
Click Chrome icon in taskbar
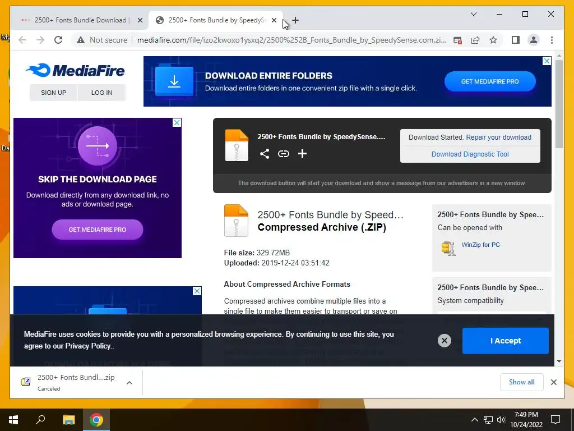96,420
